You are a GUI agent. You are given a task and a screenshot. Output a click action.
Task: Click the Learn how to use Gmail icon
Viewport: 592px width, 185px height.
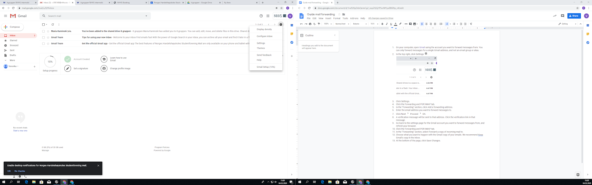104,59
